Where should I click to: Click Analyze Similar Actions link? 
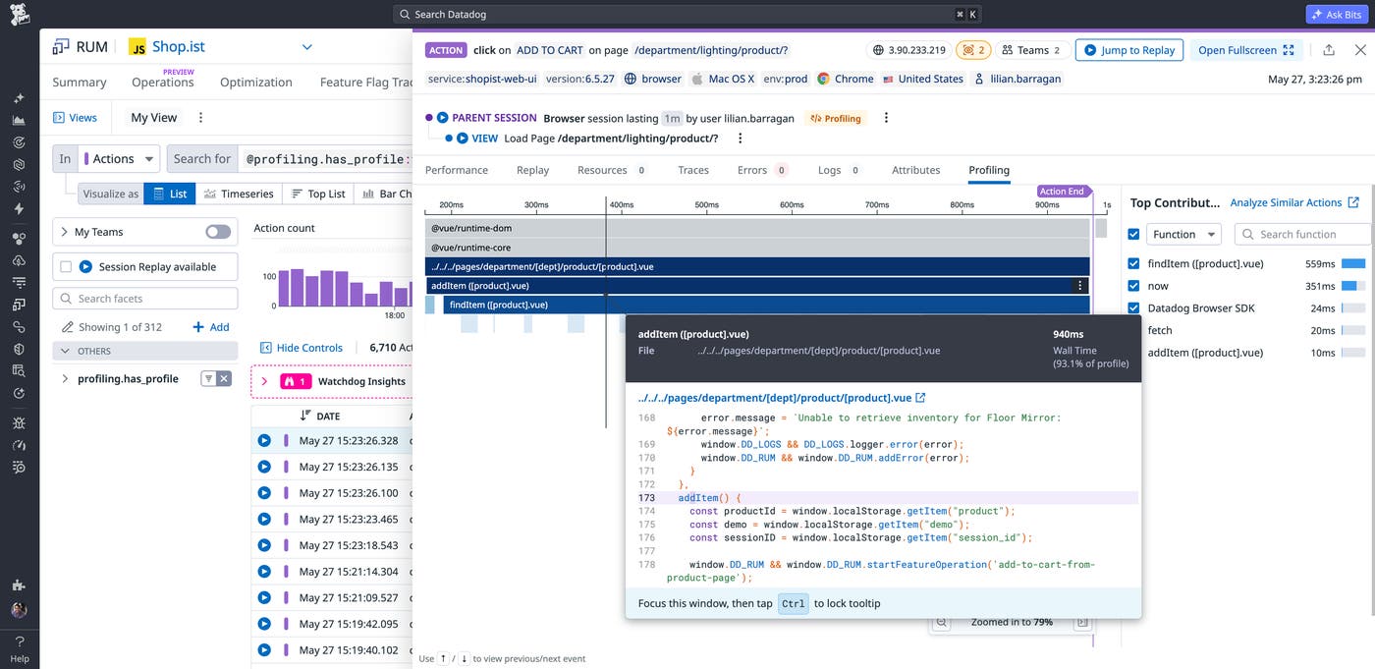point(1294,202)
